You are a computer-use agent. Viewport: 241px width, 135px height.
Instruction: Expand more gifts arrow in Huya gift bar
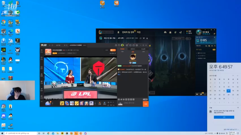pyautogui.click(x=95, y=103)
